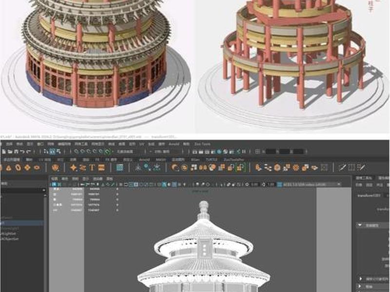Click the Redo arrow in status line
Viewport: 390px width, 292px height.
(28, 151)
